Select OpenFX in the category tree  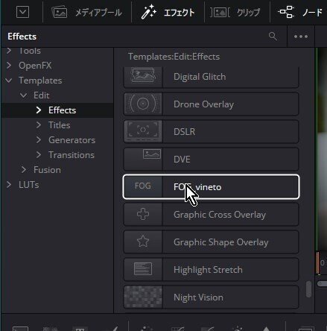pos(35,66)
